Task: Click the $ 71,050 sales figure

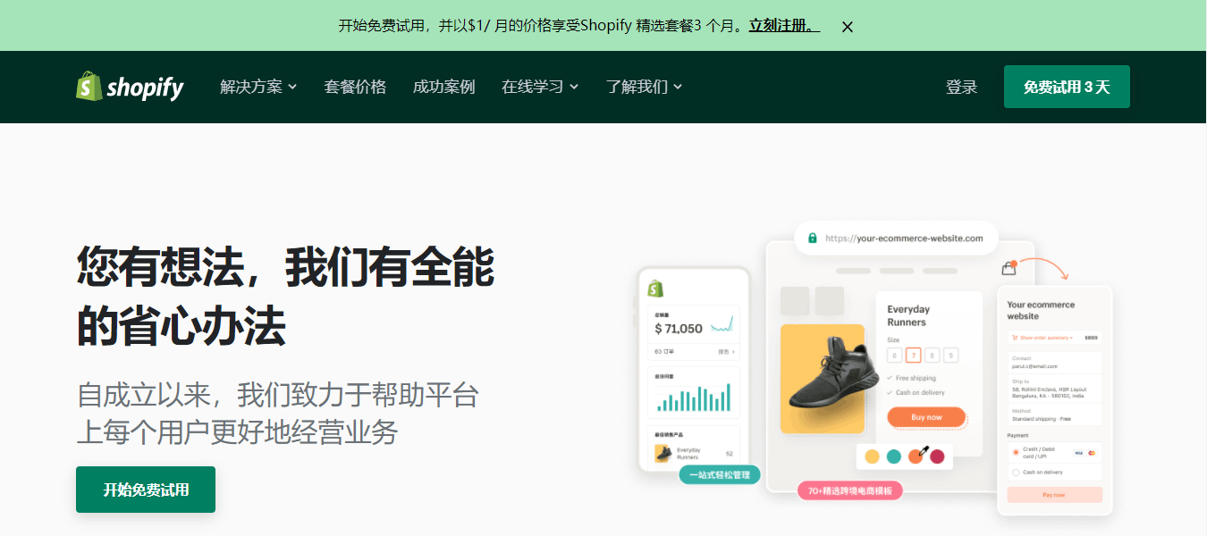Action: (679, 329)
